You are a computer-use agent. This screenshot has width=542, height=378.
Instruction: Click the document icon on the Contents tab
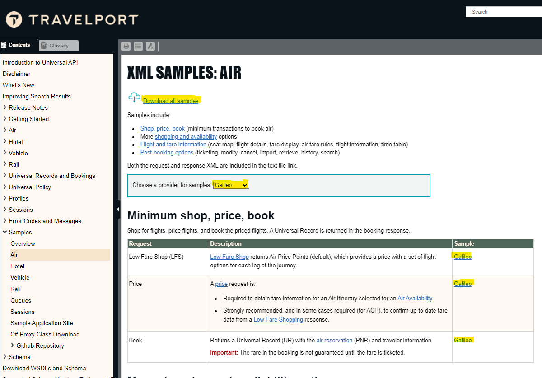(5, 45)
